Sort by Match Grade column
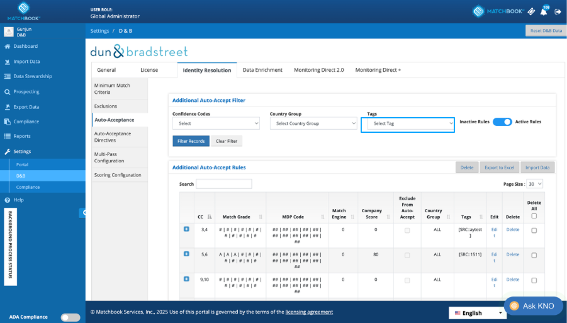This screenshot has height=323, width=567. pos(261,217)
